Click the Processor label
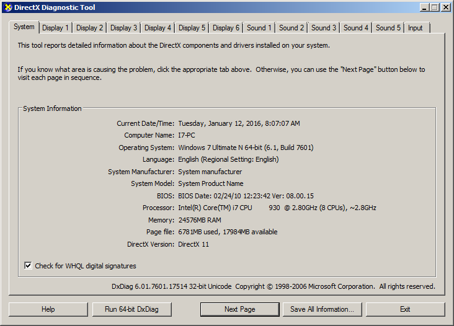The image size is (454, 326). (x=158, y=208)
